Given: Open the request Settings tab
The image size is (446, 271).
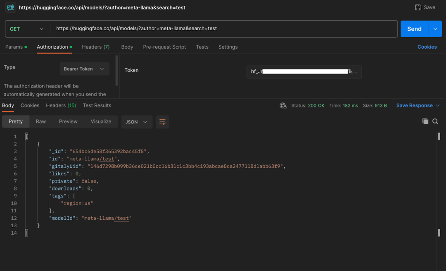Looking at the screenshot, I should tap(228, 47).
